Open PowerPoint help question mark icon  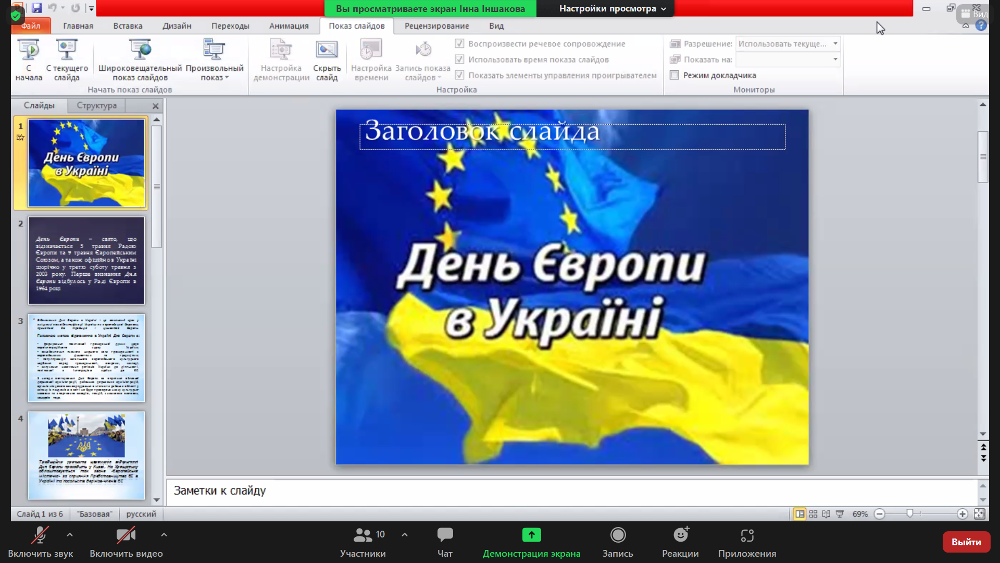981,26
